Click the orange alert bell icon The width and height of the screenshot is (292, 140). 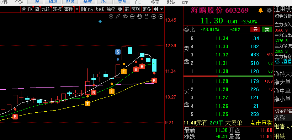click(261, 10)
